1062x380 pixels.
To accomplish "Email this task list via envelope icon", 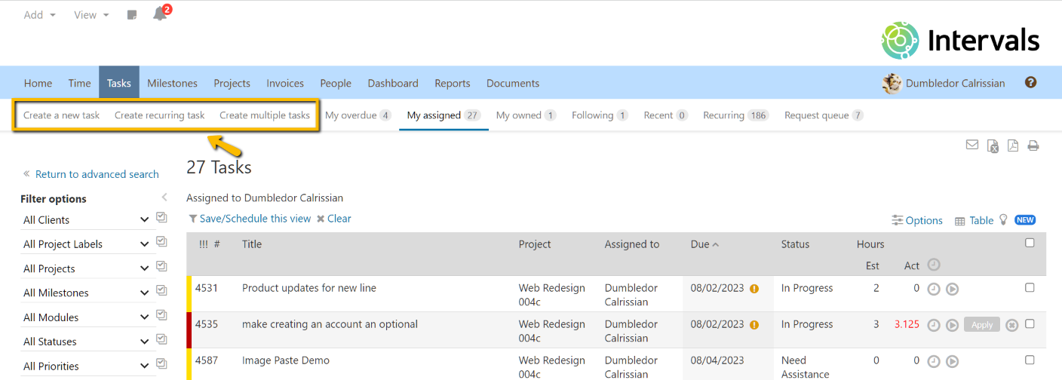I will (x=972, y=146).
